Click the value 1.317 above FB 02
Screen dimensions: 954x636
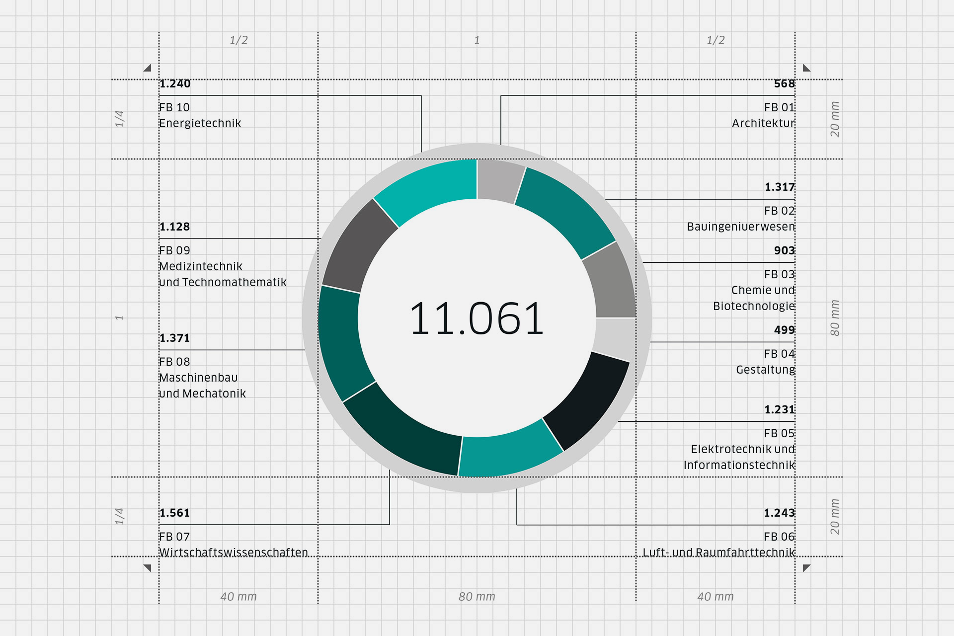click(779, 187)
